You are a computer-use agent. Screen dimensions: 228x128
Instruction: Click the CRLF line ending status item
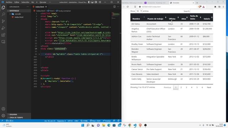pyautogui.click(x=76, y=121)
